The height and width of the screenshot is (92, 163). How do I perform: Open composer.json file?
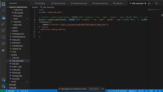click(18, 34)
